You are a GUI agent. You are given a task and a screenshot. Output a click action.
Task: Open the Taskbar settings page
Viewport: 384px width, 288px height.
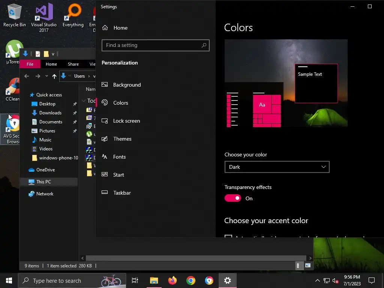pyautogui.click(x=116, y=193)
